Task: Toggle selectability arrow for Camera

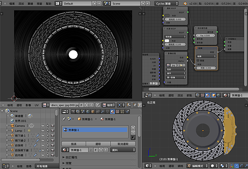Action: click(48, 125)
